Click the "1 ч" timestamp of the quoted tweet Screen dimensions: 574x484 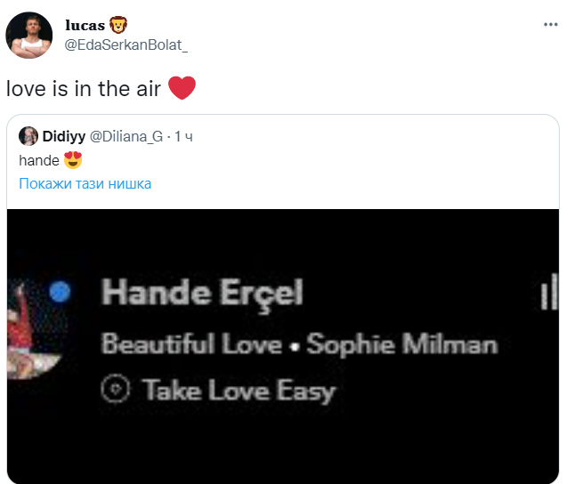click(x=183, y=136)
